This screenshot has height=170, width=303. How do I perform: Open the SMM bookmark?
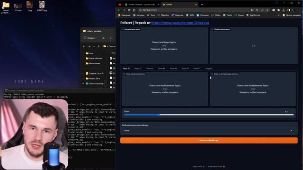point(190,15)
